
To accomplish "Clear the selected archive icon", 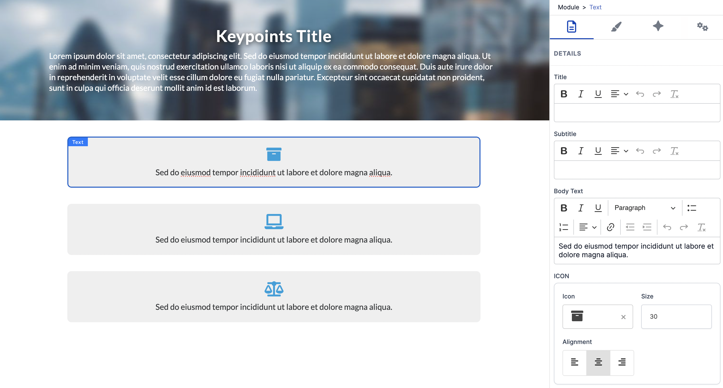I will click(x=623, y=317).
